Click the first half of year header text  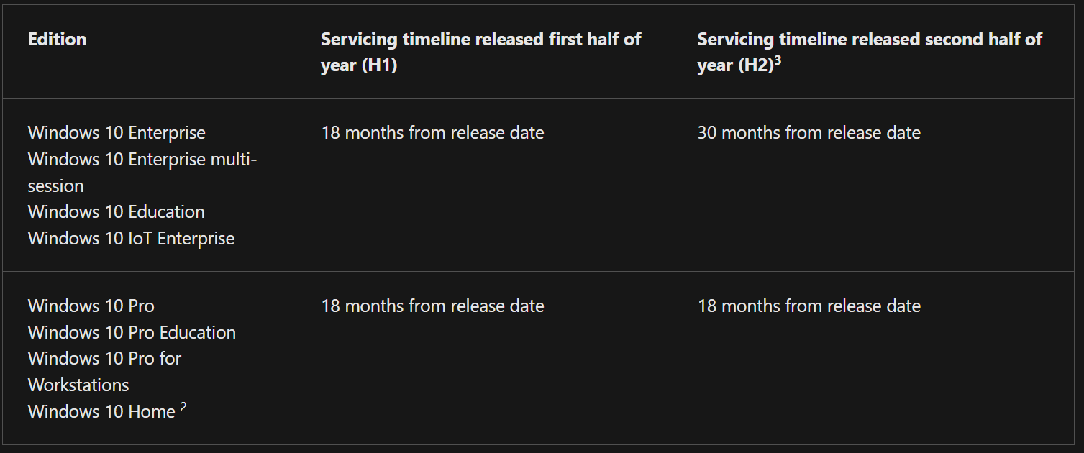[x=480, y=39]
